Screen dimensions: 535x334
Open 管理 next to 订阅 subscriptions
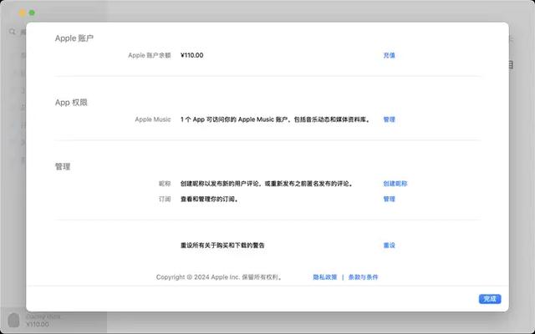click(389, 199)
